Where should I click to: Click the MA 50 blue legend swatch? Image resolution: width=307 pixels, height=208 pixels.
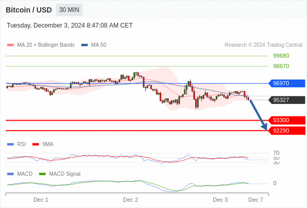85,45
